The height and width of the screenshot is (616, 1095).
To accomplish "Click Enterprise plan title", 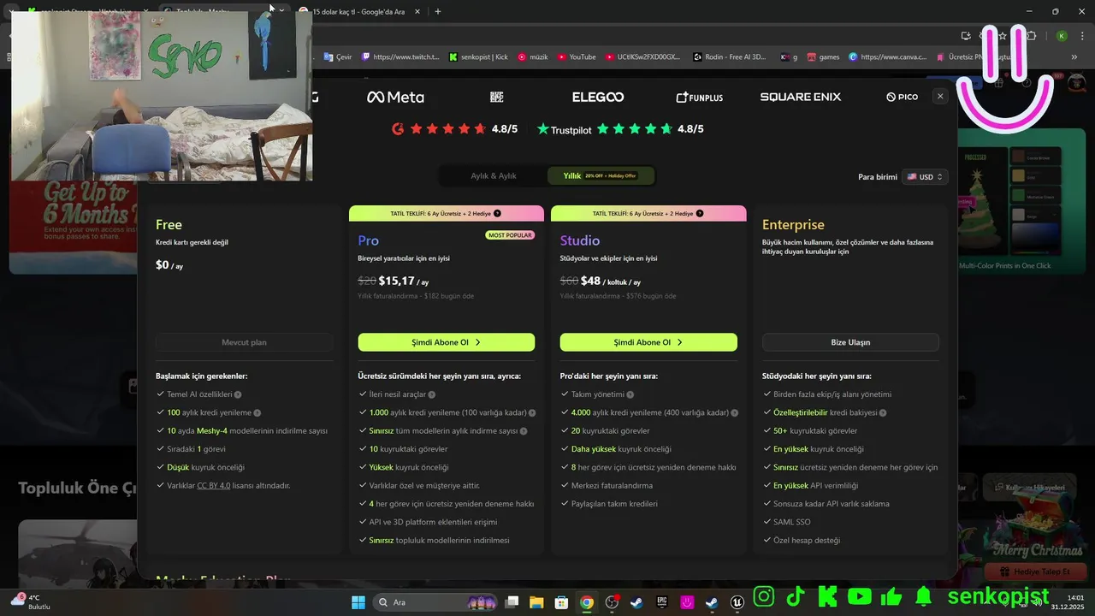I will click(x=793, y=224).
